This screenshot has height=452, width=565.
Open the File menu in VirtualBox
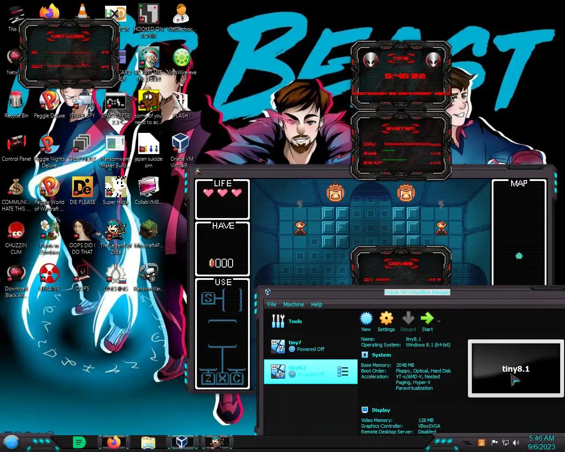(272, 304)
